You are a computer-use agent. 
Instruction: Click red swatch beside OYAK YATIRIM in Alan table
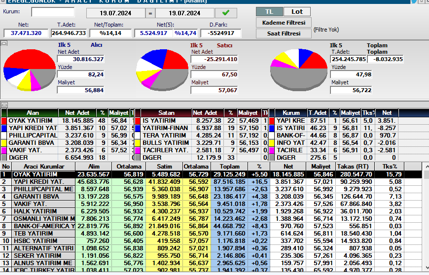pos(4,121)
